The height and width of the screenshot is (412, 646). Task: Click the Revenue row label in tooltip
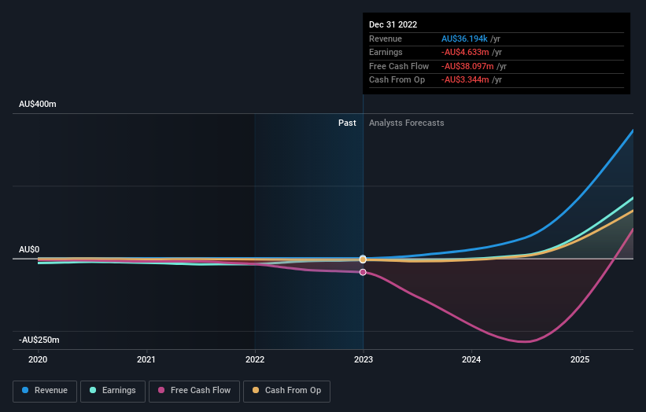click(x=386, y=39)
